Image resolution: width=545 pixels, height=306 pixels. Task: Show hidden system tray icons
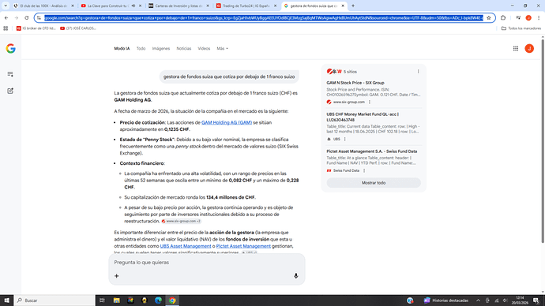pos(478,300)
